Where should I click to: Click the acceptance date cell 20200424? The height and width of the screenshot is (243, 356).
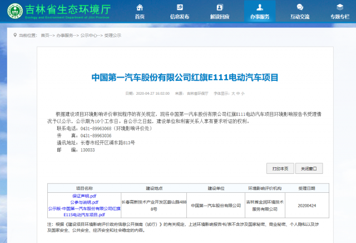(307, 206)
